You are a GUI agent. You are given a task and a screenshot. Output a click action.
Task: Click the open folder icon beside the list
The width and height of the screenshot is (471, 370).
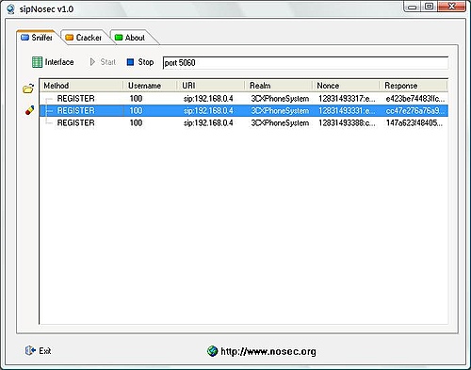click(28, 88)
